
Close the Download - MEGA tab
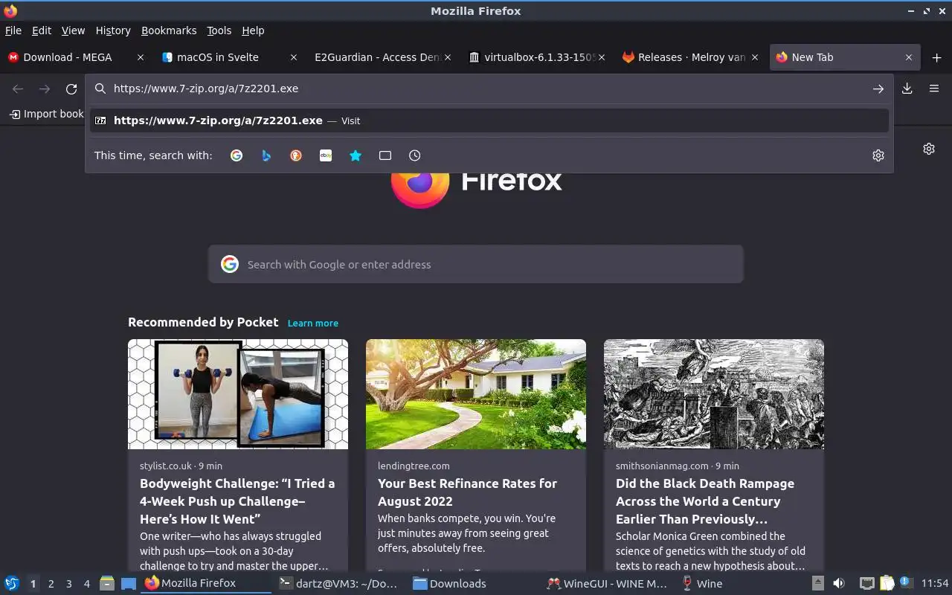point(141,57)
